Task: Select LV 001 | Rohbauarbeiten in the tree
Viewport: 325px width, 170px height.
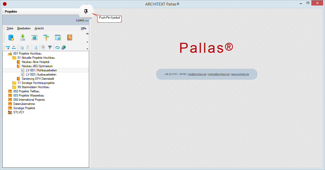Action: pyautogui.click(x=42, y=70)
